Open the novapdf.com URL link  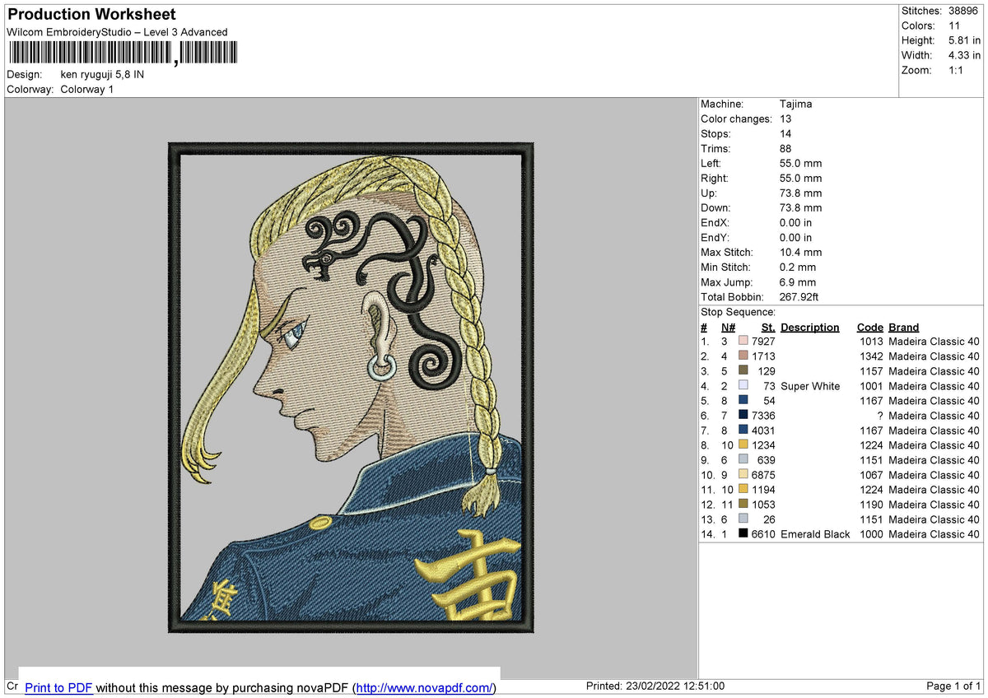point(425,687)
